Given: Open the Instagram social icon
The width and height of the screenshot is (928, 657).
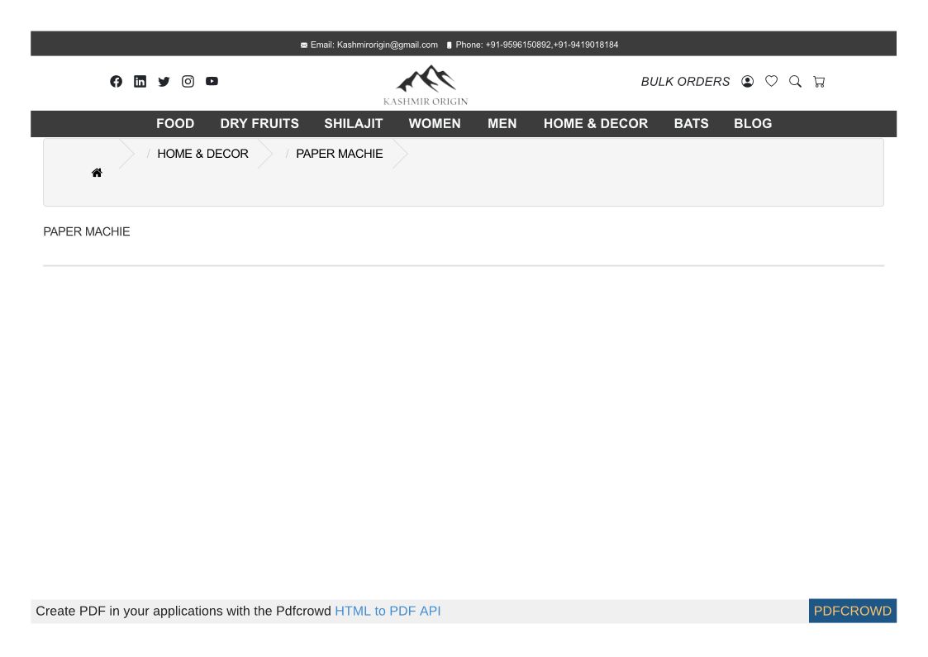Looking at the screenshot, I should (x=188, y=81).
